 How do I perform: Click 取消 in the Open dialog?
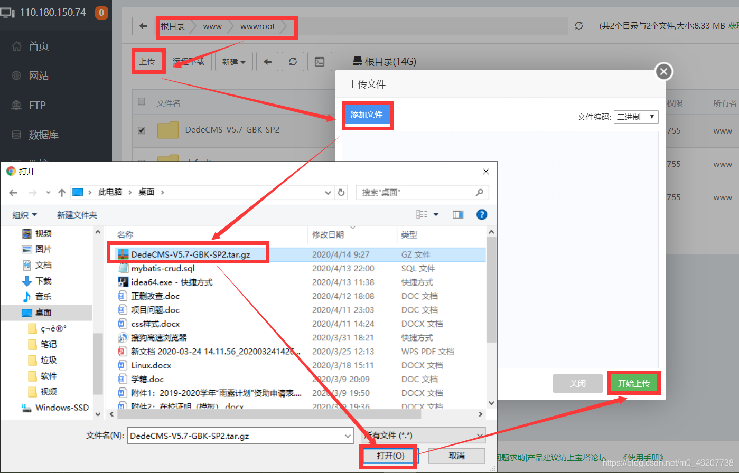(x=456, y=456)
